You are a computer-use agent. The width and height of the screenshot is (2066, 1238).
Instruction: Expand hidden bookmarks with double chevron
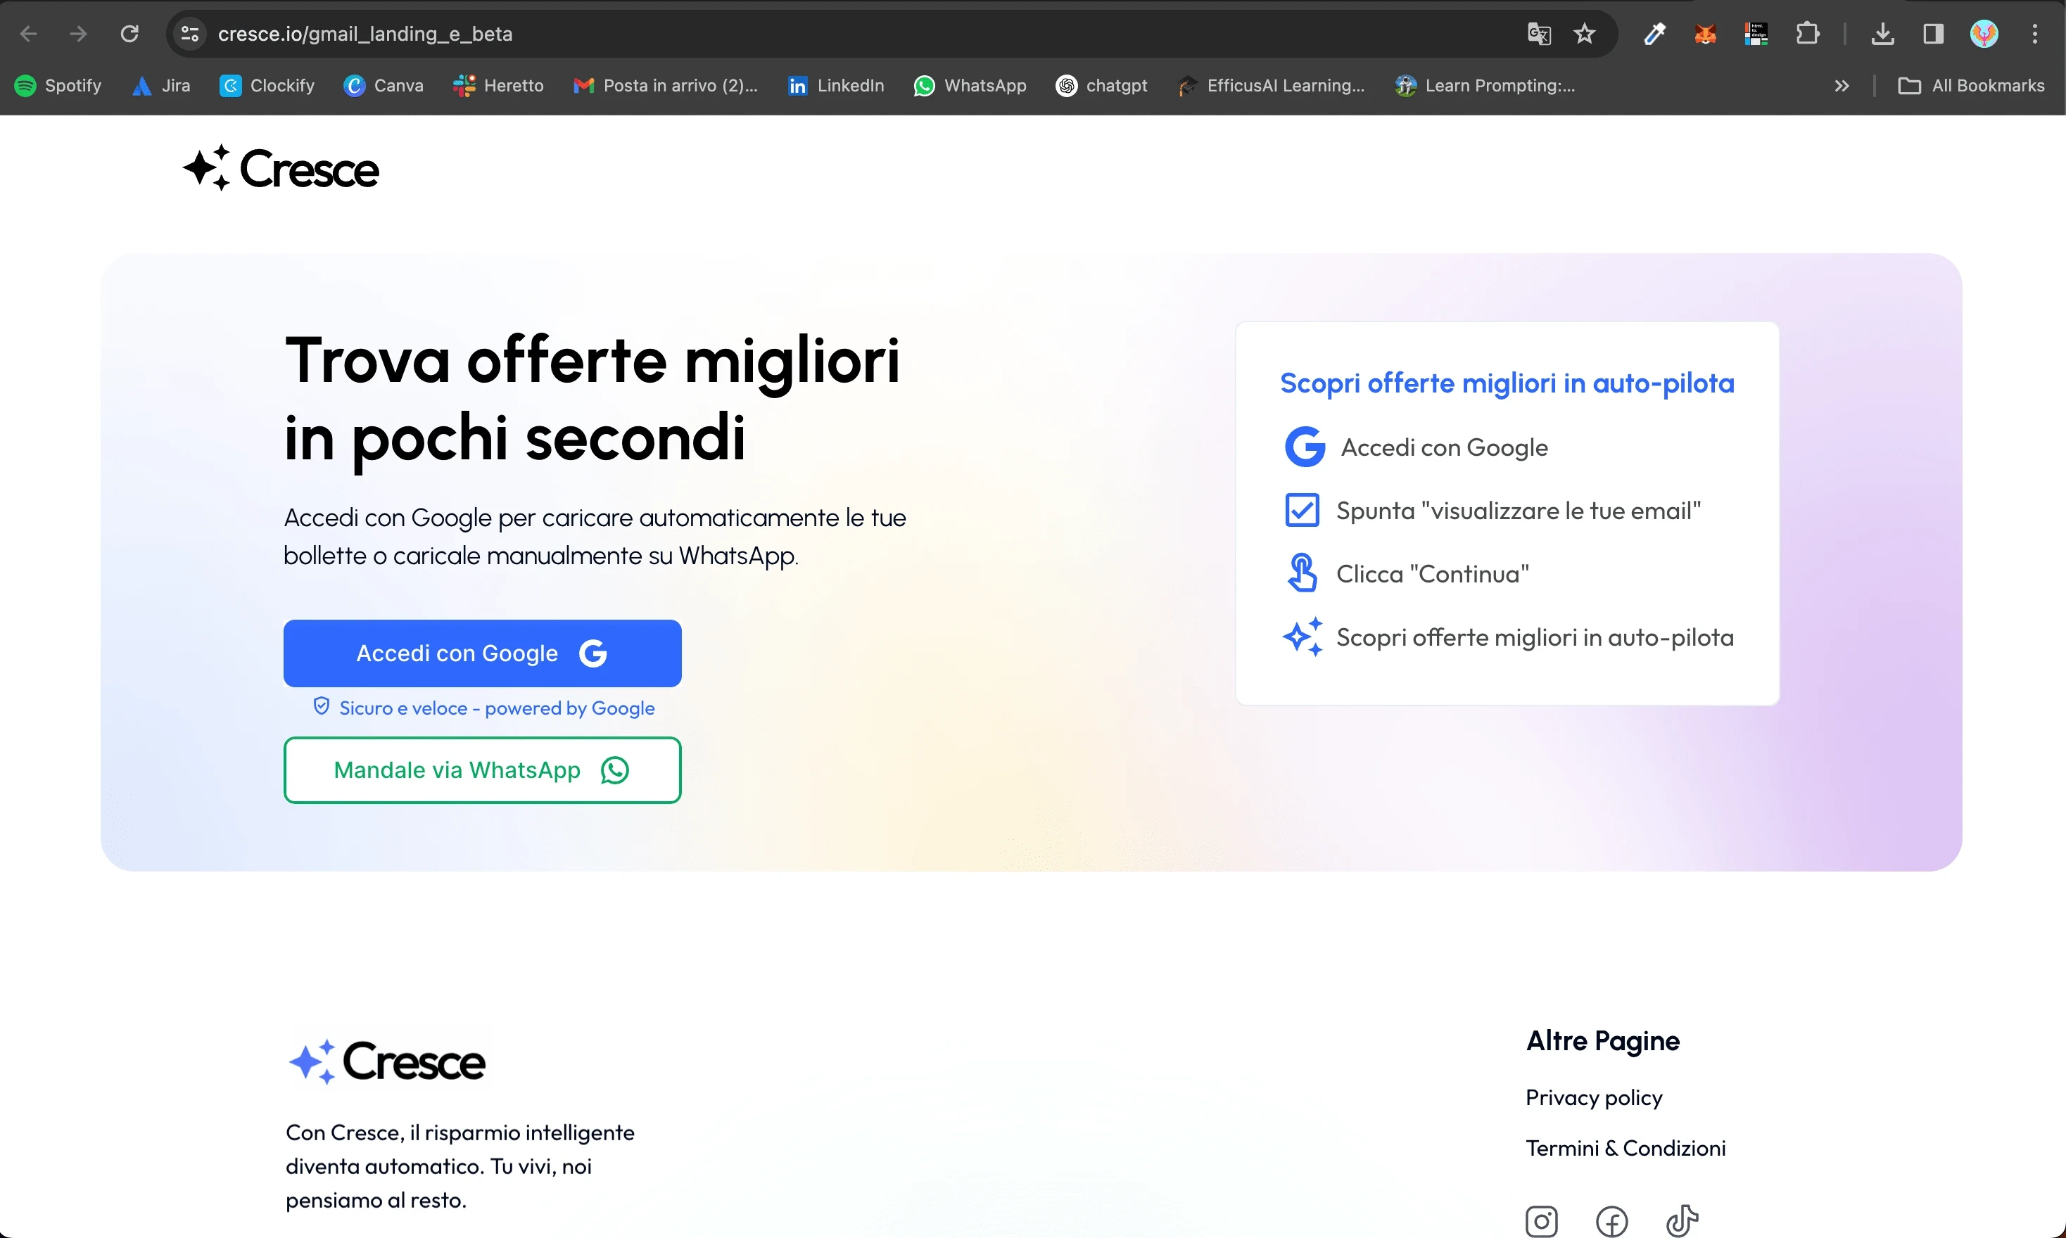1842,86
